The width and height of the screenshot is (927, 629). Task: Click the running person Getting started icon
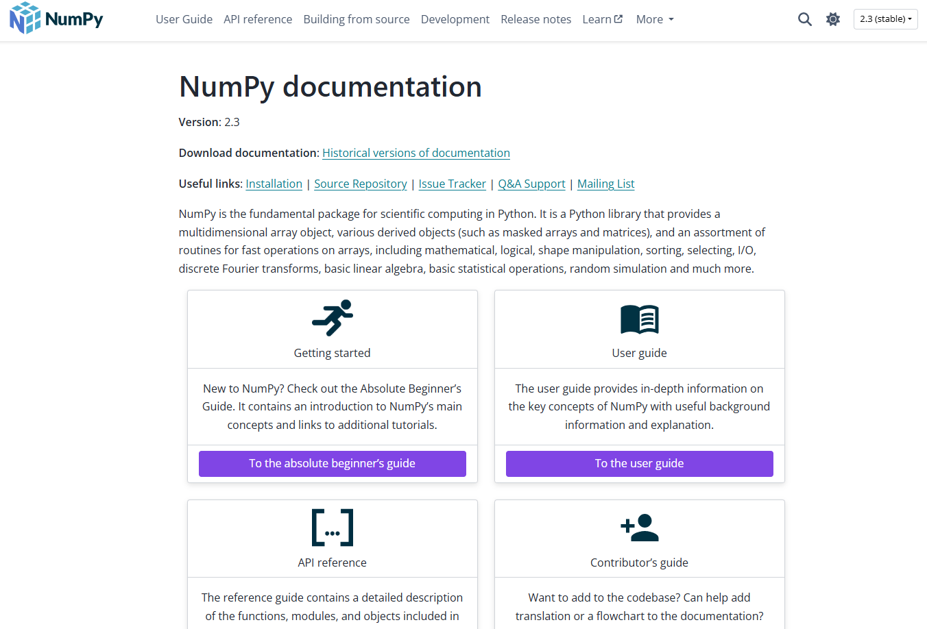[333, 318]
